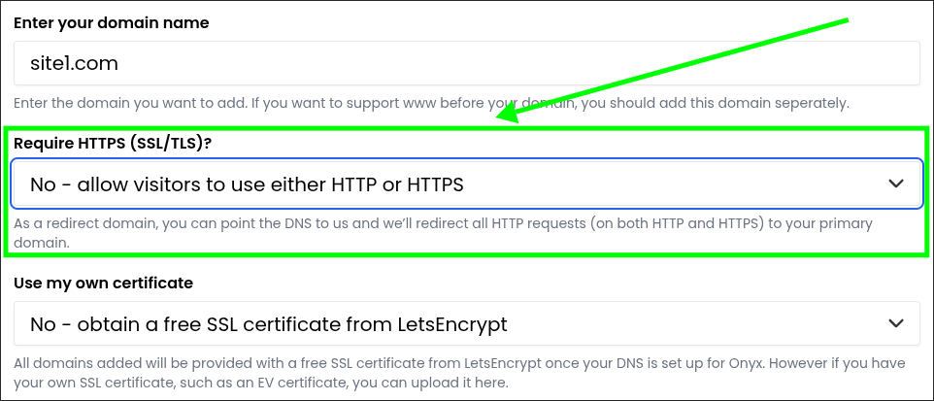
Task: Click the 'Use my own certificate' label
Action: tap(104, 283)
